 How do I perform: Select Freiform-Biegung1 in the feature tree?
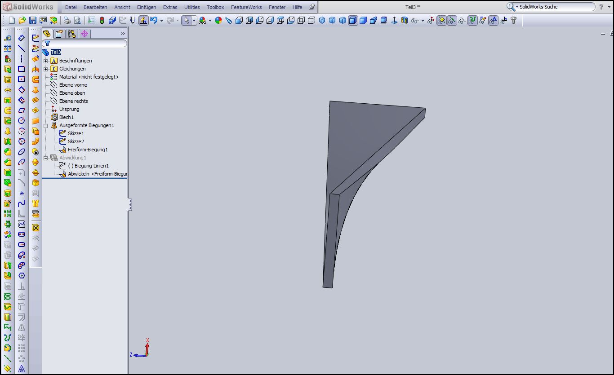pos(88,150)
